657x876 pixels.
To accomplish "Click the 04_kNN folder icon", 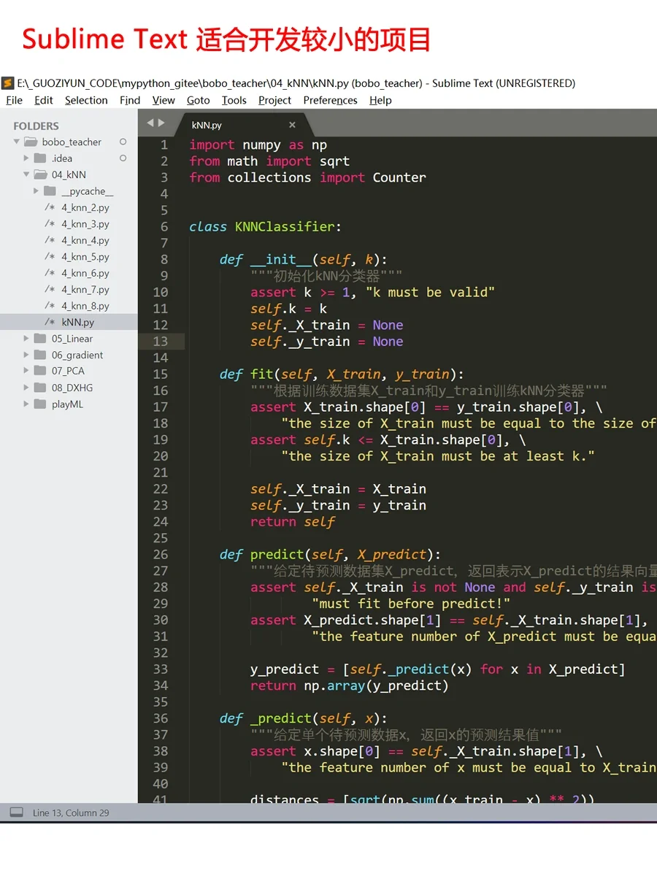I will point(40,174).
